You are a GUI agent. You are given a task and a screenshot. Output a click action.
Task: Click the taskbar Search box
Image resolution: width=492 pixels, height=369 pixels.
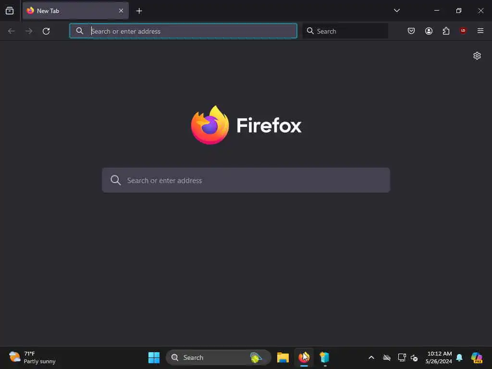point(219,357)
